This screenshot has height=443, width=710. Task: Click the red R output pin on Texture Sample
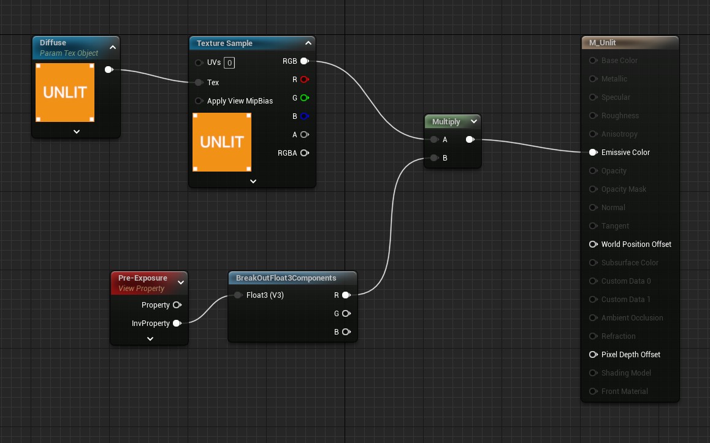[x=304, y=80]
